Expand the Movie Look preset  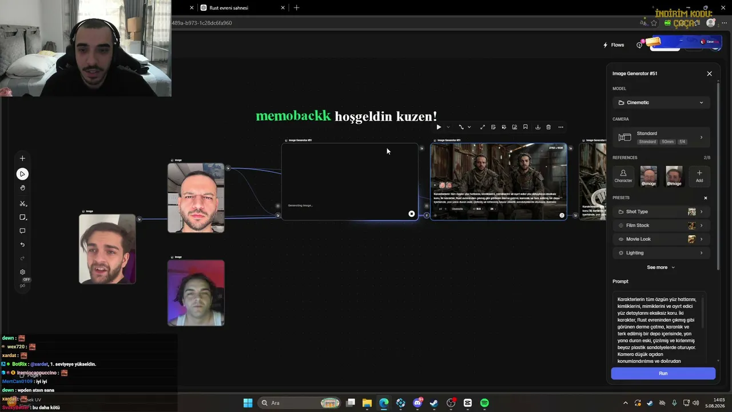point(661,239)
